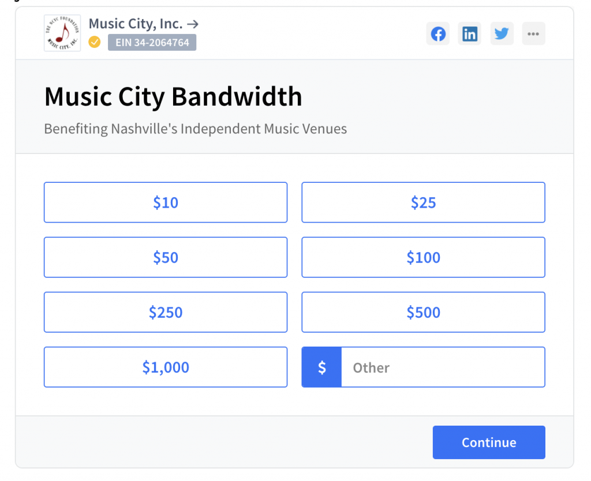Screen dimensions: 591x481
Task: Click the Music City Bandwidth heading
Action: point(173,97)
